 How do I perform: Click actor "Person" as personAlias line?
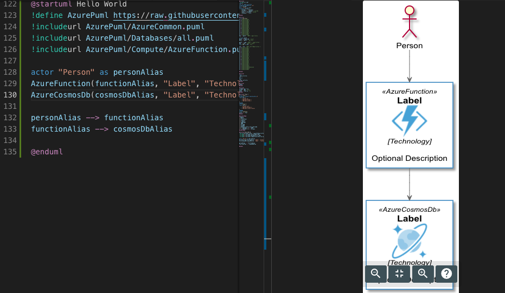[97, 72]
